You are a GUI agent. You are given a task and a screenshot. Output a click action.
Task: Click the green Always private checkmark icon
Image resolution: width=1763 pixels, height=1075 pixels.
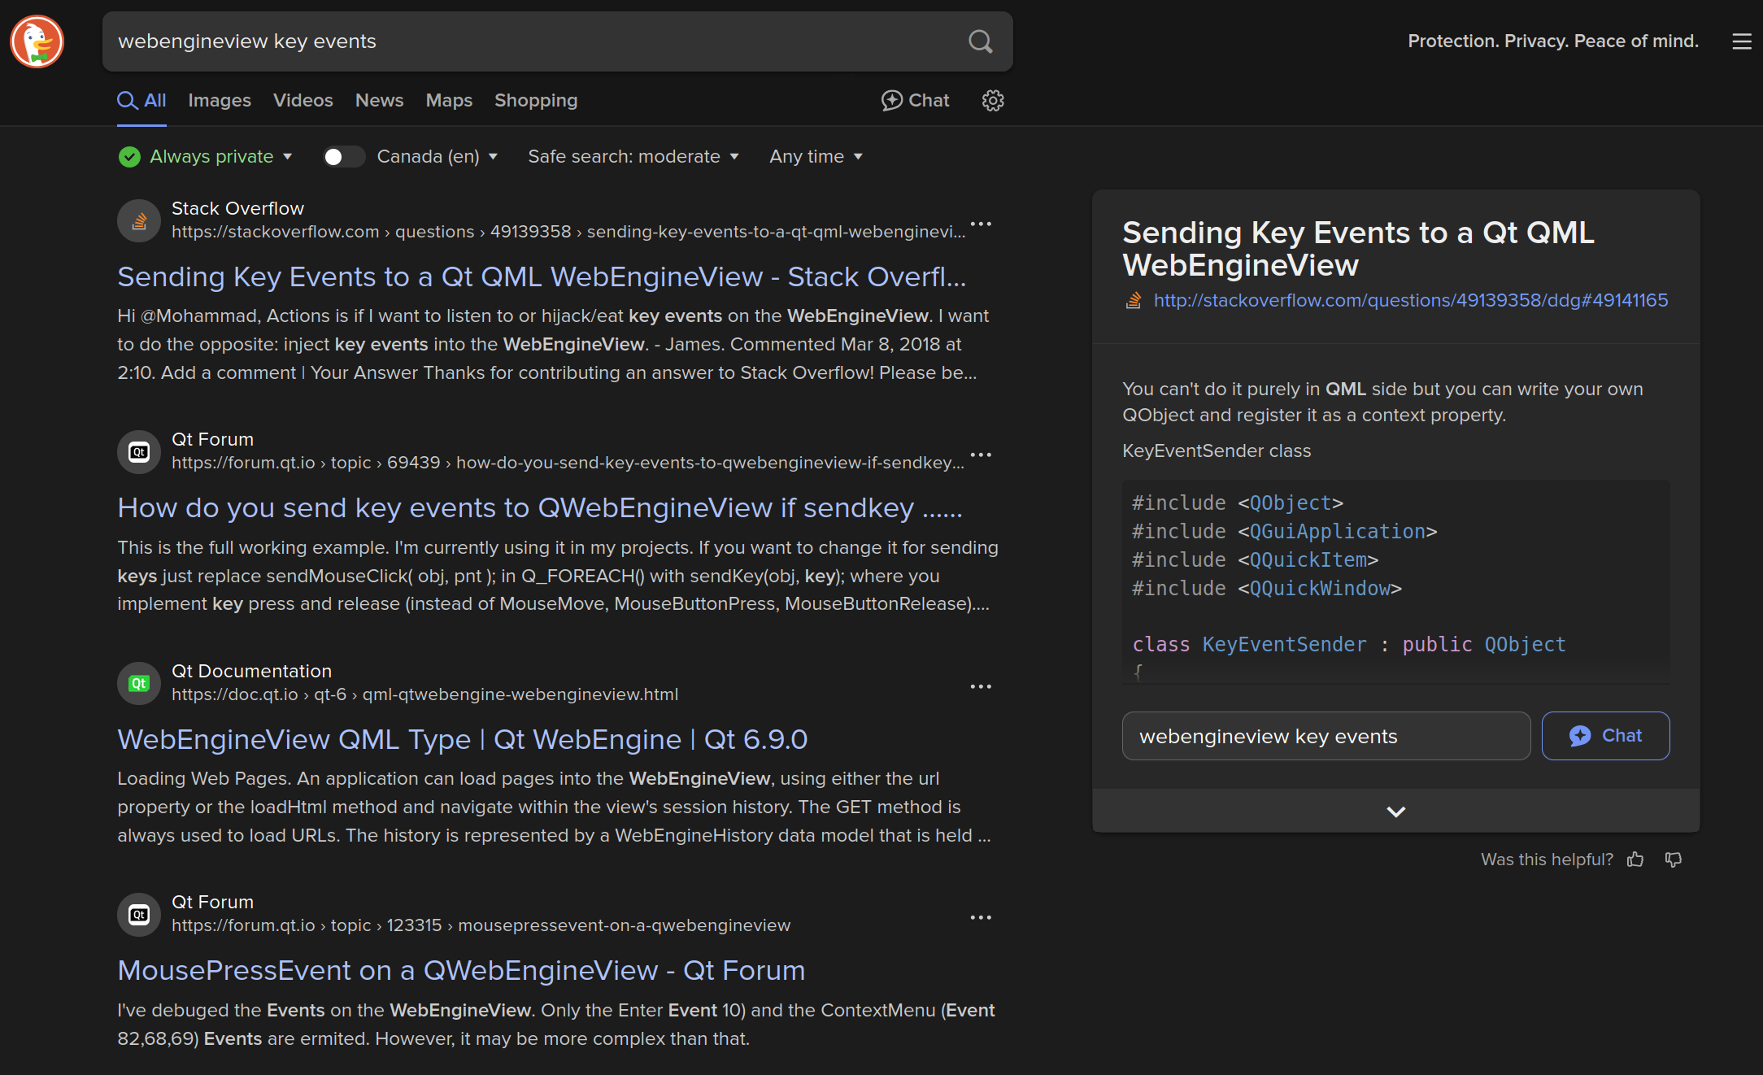click(x=129, y=156)
